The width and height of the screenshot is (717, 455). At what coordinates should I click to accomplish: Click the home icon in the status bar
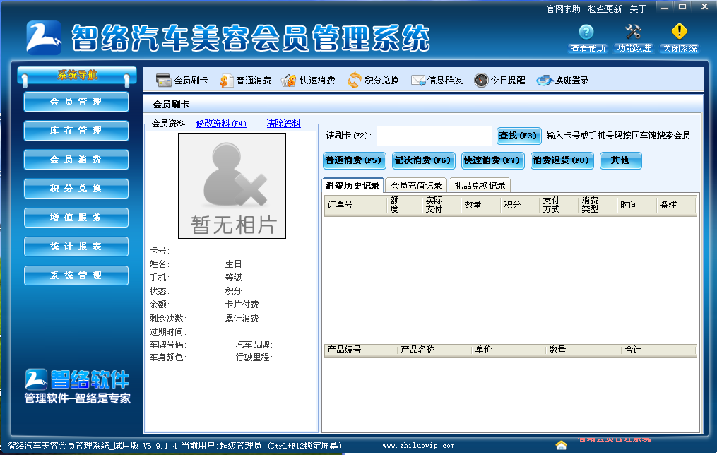point(561,445)
